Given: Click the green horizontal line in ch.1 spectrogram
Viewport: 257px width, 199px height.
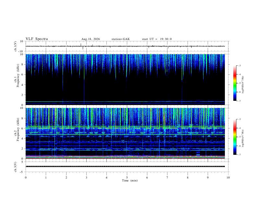Looking at the screenshot, I should [125, 102].
